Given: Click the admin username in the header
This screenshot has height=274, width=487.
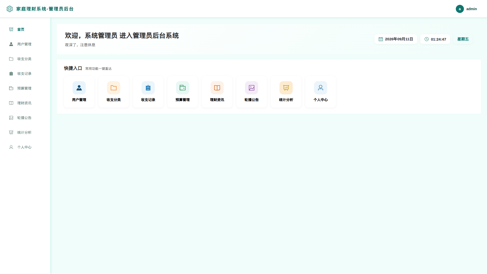Looking at the screenshot, I should click(x=472, y=9).
